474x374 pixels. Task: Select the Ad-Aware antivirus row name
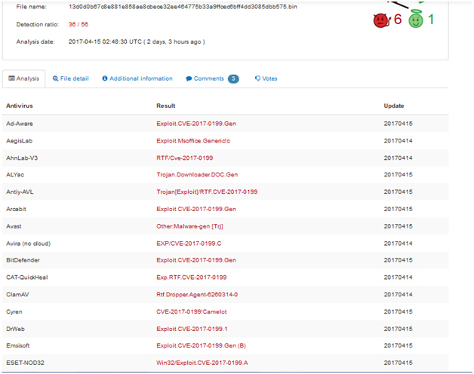click(20, 124)
